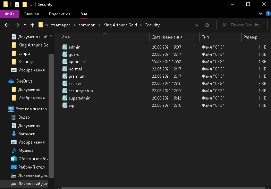
Task: Click the Загрузки download arrow icon
Action: tap(14, 134)
